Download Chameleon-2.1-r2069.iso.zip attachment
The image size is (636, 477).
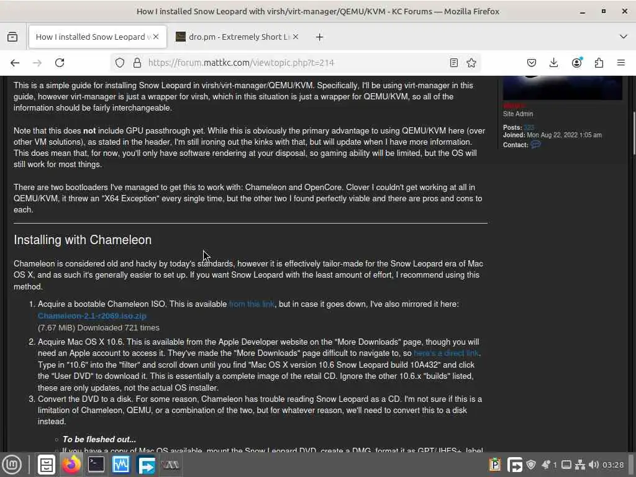click(92, 316)
